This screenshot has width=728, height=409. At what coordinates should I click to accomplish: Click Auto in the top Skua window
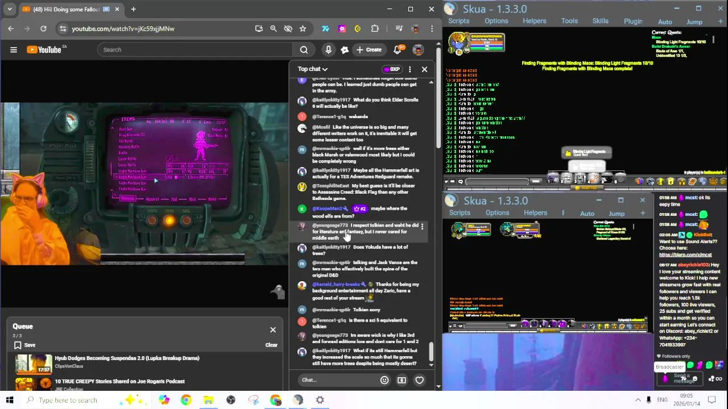tap(665, 22)
